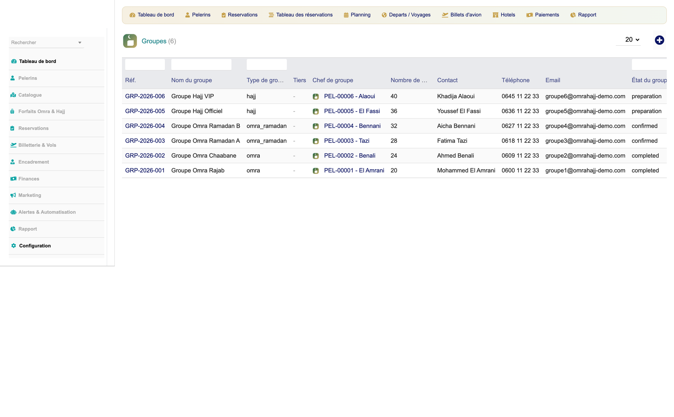Image resolution: width=674 pixels, height=417 pixels.
Task: Sort by Téléphone column header
Action: pyautogui.click(x=515, y=80)
